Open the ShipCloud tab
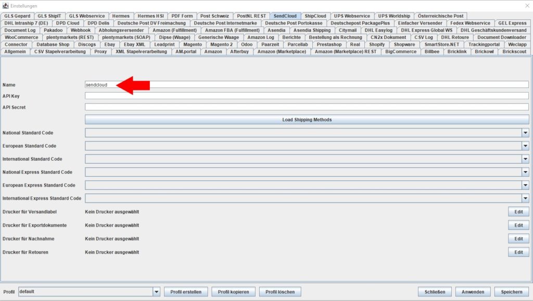 tap(315, 16)
